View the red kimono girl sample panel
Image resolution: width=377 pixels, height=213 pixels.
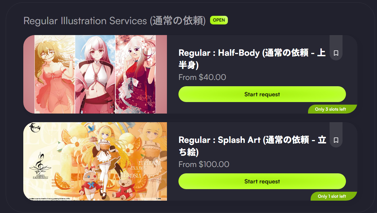(x=136, y=74)
